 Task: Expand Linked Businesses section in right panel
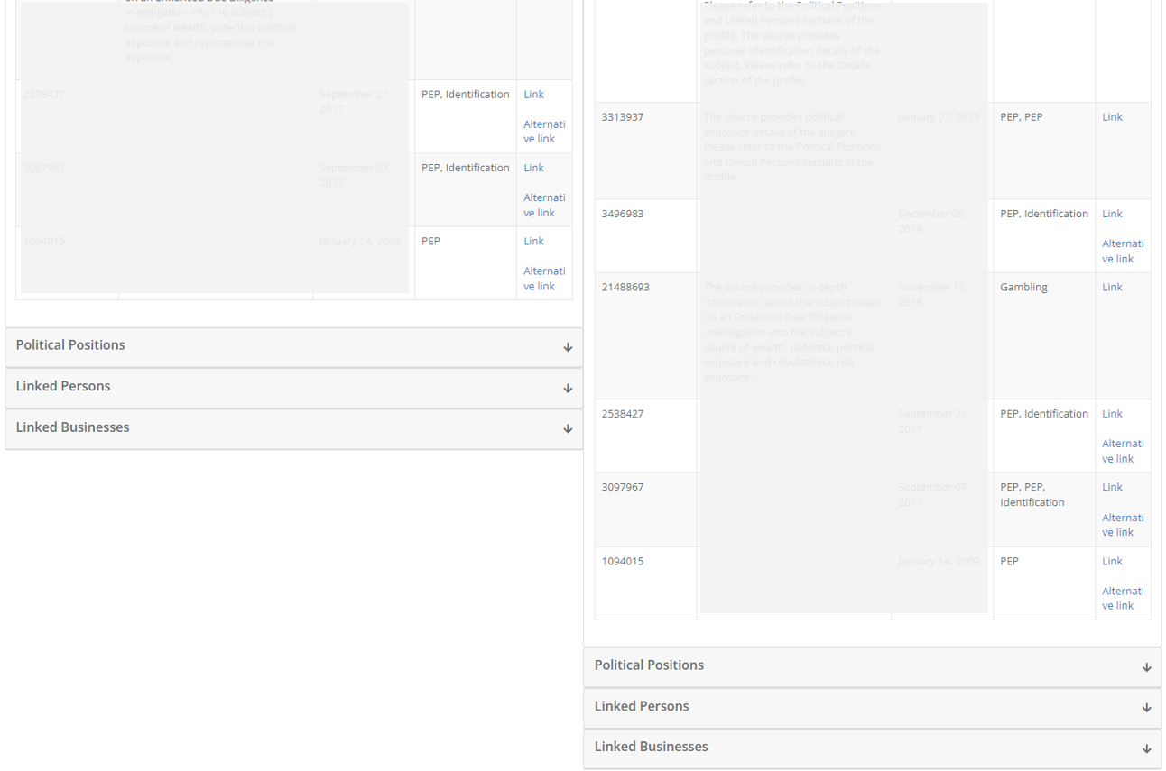873,748
